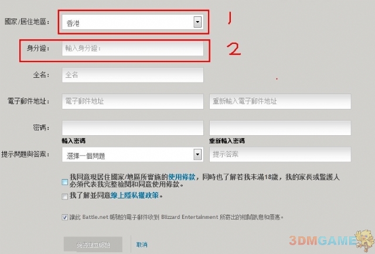Uncheck the Blizzard Entertainment email offers checkbox

click(64, 217)
